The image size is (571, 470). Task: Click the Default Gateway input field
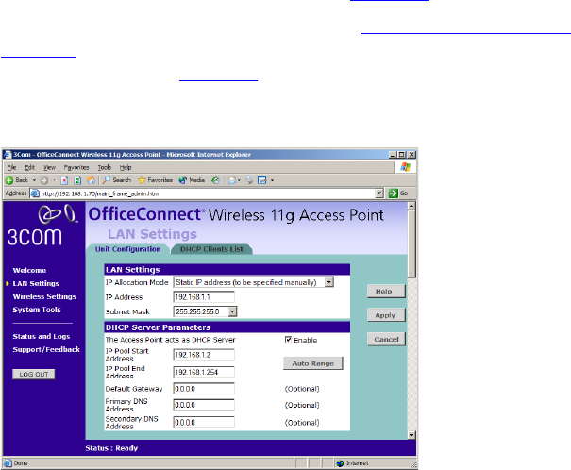click(204, 389)
